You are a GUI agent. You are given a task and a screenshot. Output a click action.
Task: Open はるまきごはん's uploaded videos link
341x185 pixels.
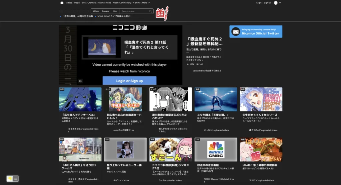click(83, 130)
